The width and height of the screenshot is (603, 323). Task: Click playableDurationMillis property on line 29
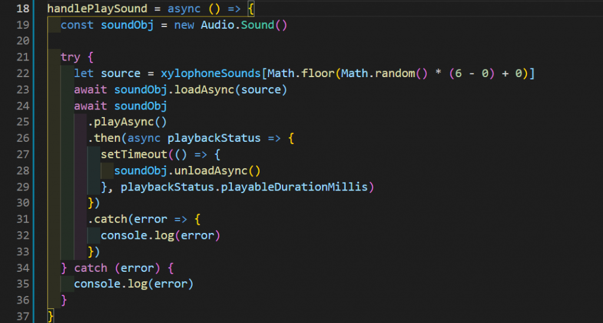pos(294,187)
